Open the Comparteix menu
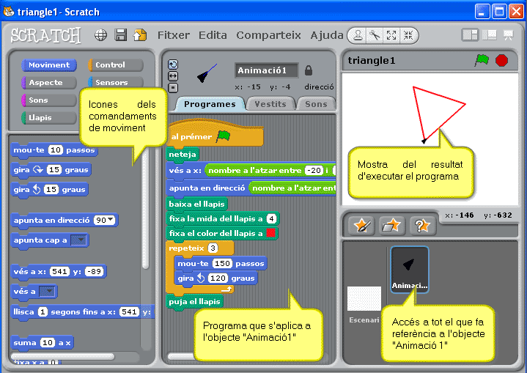Screen dimensions: 527x373 [x=268, y=35]
